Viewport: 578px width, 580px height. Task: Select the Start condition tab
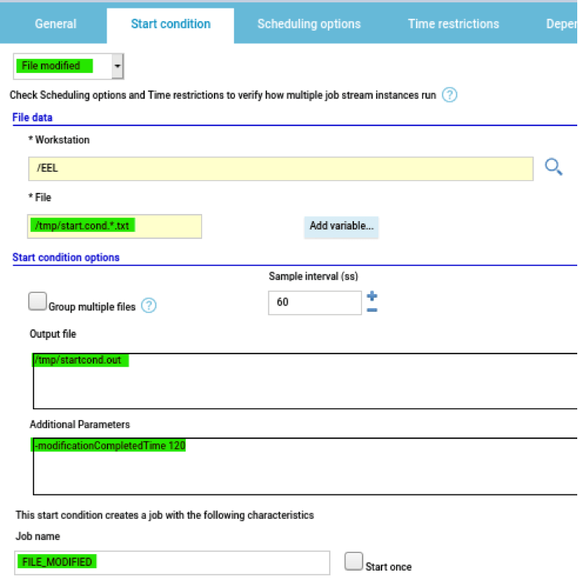170,24
